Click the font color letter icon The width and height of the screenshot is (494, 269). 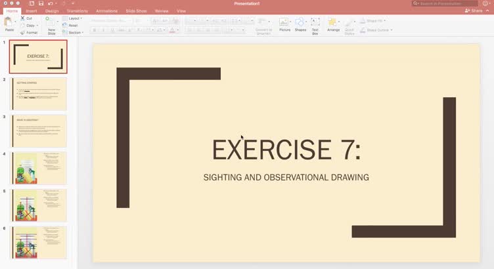point(172,30)
